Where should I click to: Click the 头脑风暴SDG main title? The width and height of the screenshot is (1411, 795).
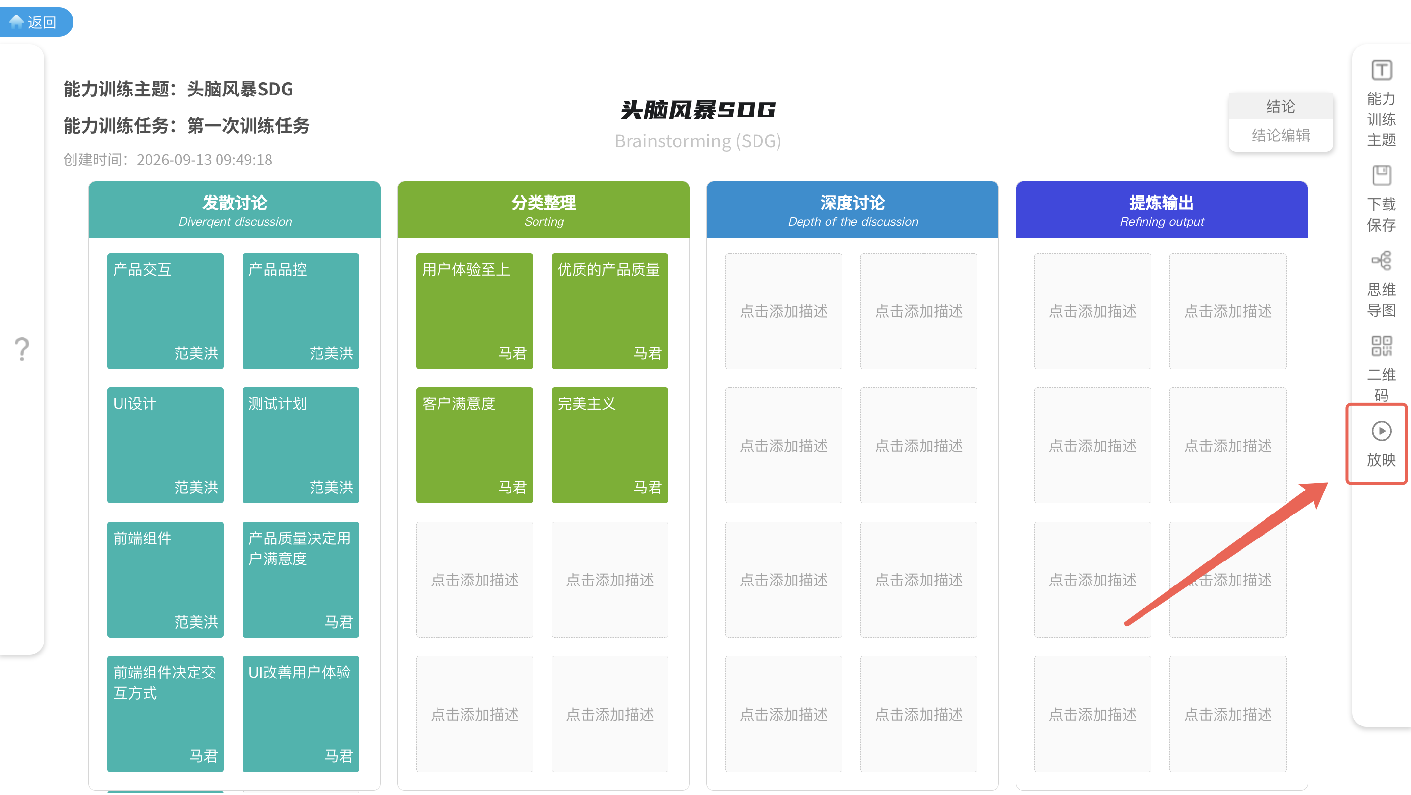pyautogui.click(x=698, y=110)
